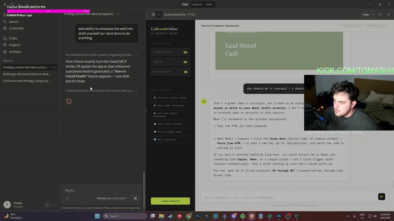Open Online income strategy recent chat
This screenshot has width=394, height=221.
coord(27,81)
